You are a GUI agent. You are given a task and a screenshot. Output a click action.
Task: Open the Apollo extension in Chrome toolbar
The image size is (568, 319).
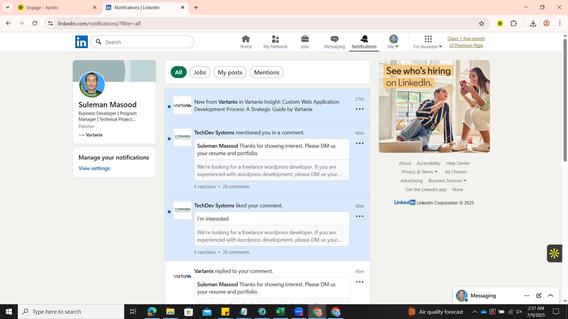[500, 23]
